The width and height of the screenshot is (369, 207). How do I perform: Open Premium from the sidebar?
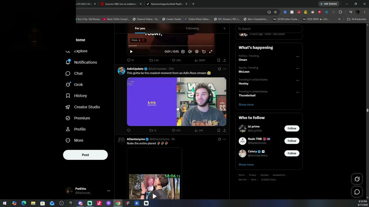(x=78, y=118)
